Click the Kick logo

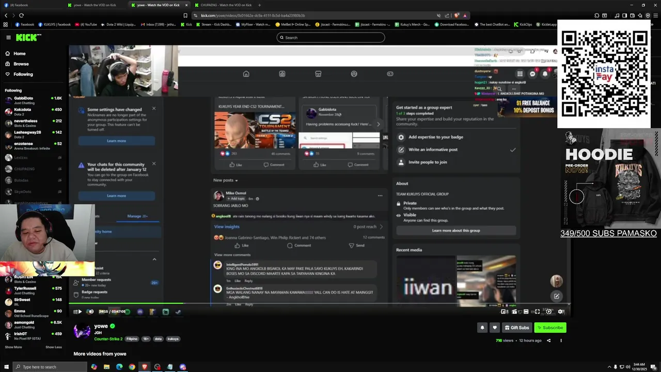(x=27, y=37)
